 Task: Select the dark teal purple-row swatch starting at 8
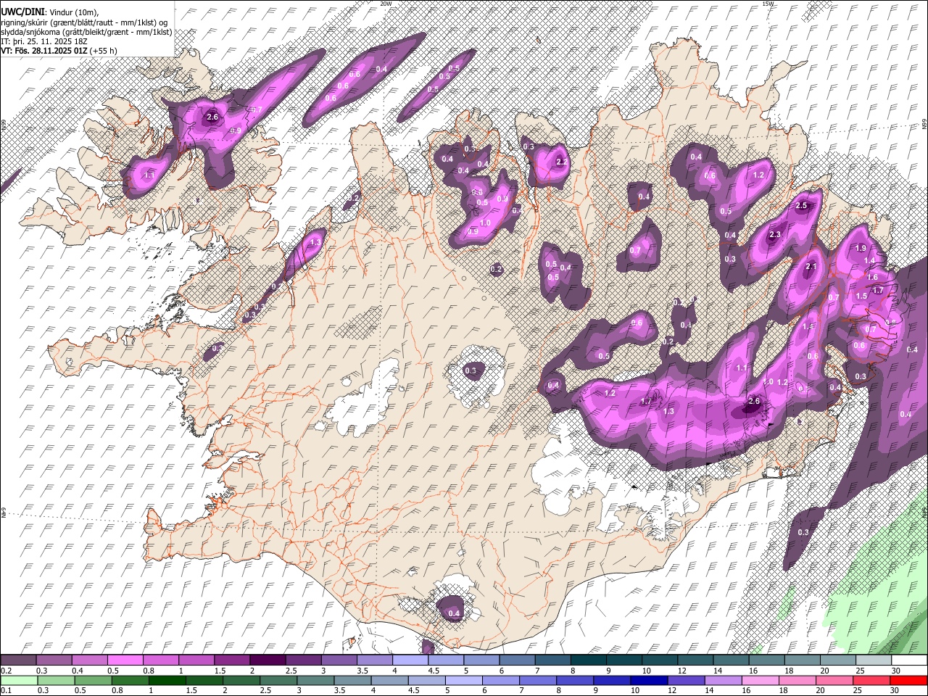[588, 660]
